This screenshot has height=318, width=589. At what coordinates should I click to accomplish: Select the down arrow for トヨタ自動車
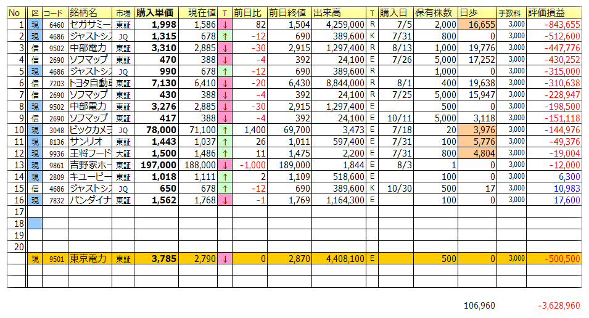point(224,83)
